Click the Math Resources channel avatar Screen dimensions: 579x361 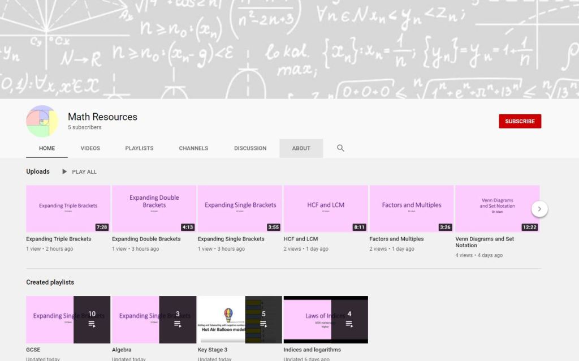(x=42, y=121)
